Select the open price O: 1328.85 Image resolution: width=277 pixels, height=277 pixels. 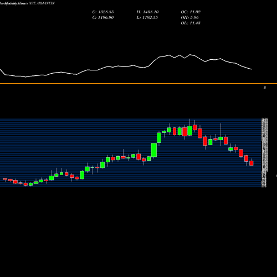pyautogui.click(x=103, y=12)
